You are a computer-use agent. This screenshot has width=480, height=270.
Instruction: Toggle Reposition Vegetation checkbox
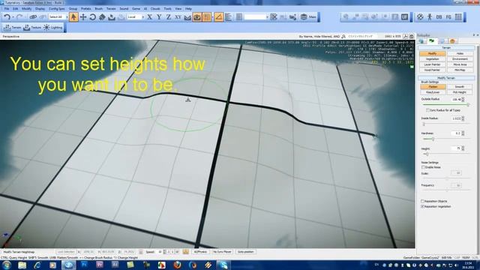(422, 207)
